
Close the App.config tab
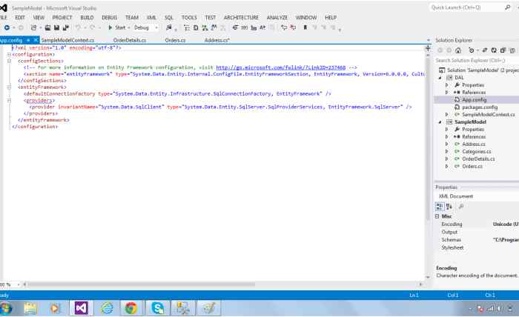[x=36, y=40]
